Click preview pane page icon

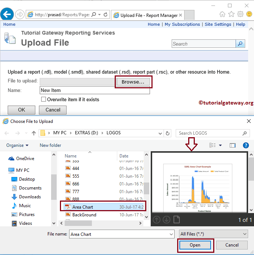pos(176,220)
